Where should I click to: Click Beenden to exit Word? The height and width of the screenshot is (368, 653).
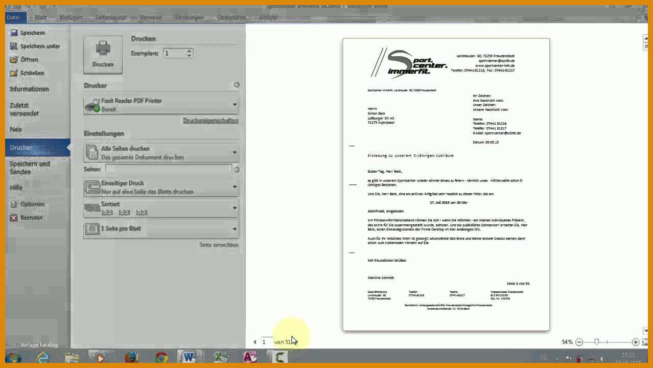(x=27, y=217)
